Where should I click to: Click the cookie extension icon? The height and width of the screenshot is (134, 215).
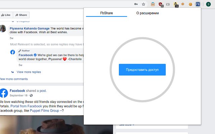(x=190, y=4)
